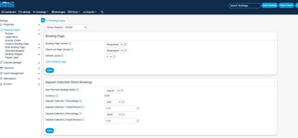Click help icon beside Default Layout

click(62, 56)
